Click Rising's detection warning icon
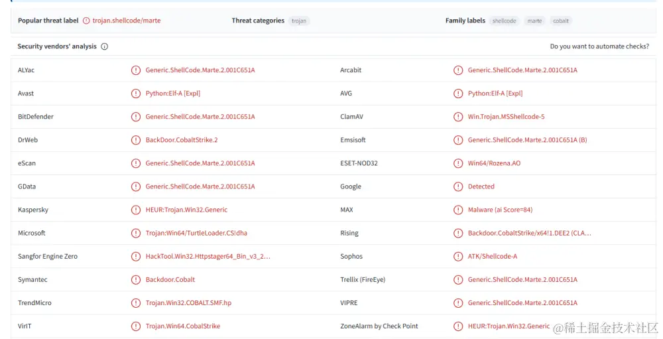The width and height of the screenshot is (663, 339). [458, 234]
